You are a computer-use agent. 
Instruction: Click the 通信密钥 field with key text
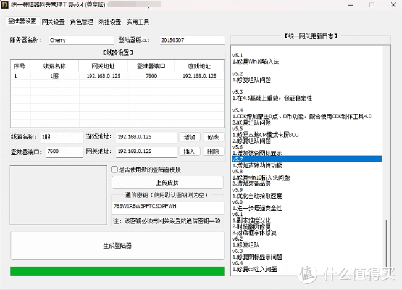[x=168, y=208]
